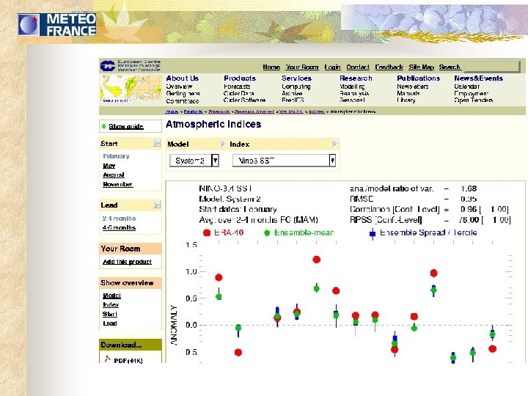Click the Model header arrow icon
528x396 pixels.
point(223,144)
